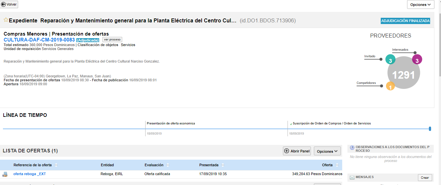Click the Crear button in Mensajes
This screenshot has width=441, height=185.
[x=425, y=177]
